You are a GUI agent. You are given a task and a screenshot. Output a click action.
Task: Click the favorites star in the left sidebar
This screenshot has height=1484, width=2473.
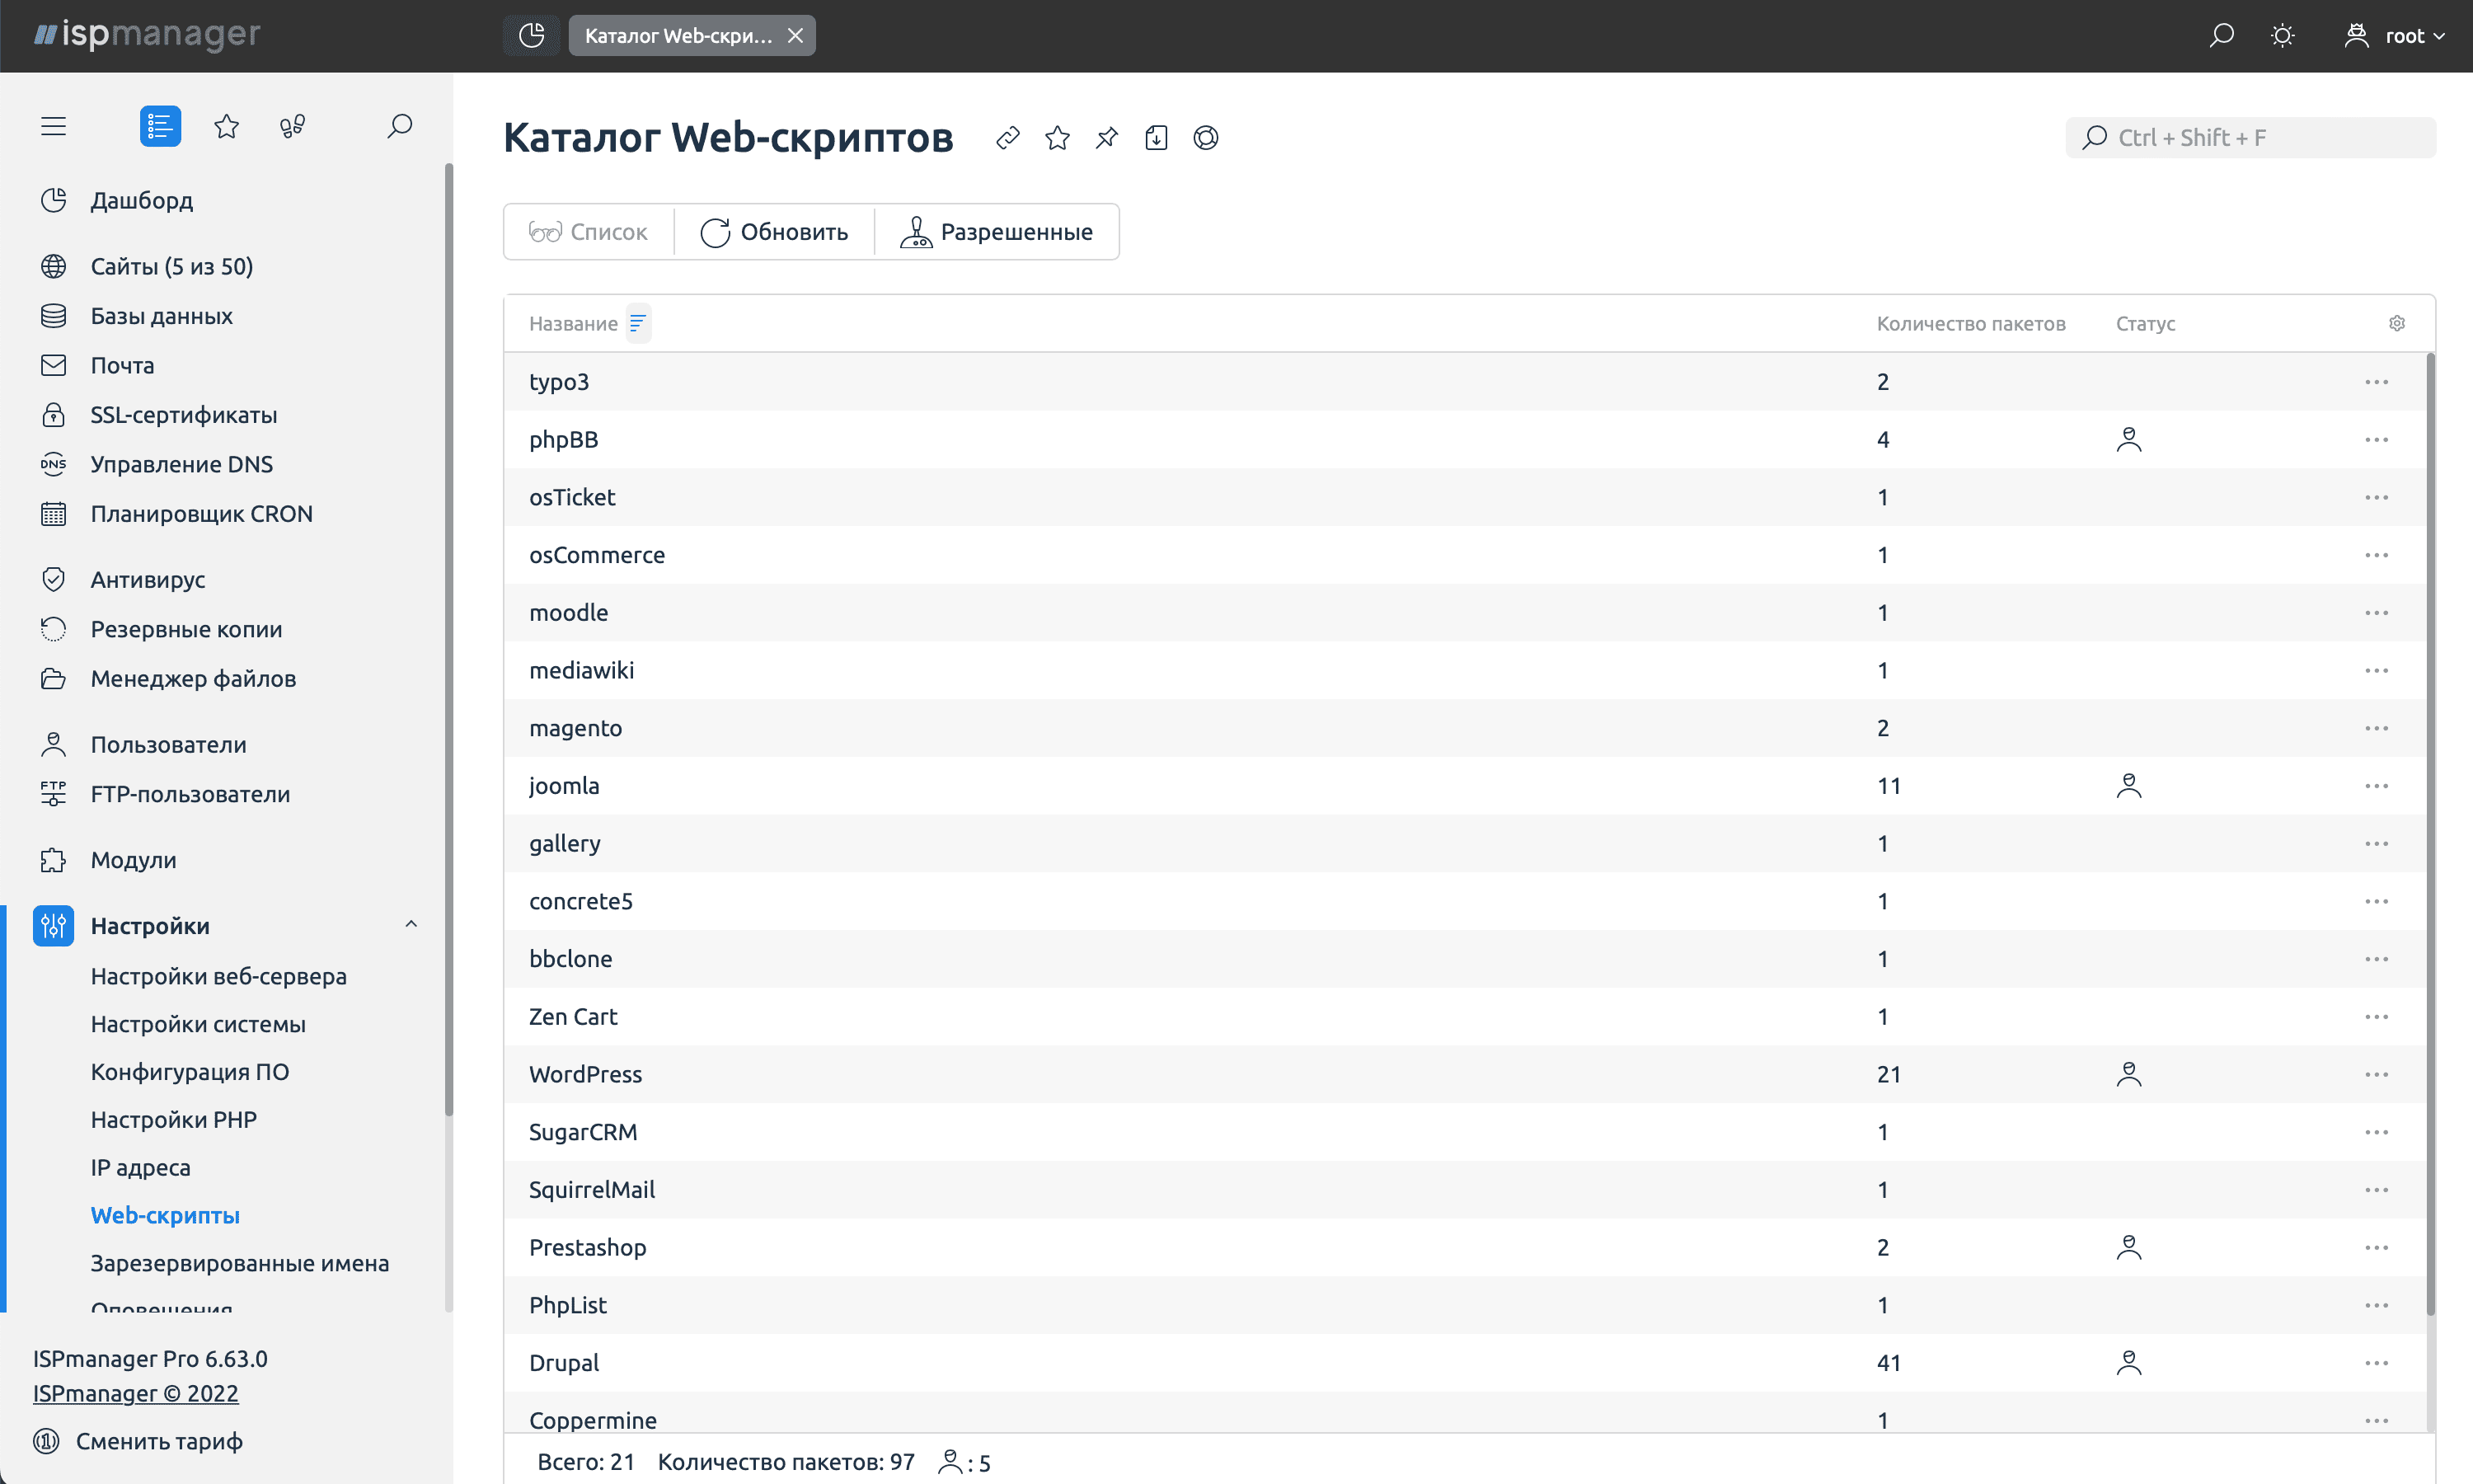(x=227, y=126)
